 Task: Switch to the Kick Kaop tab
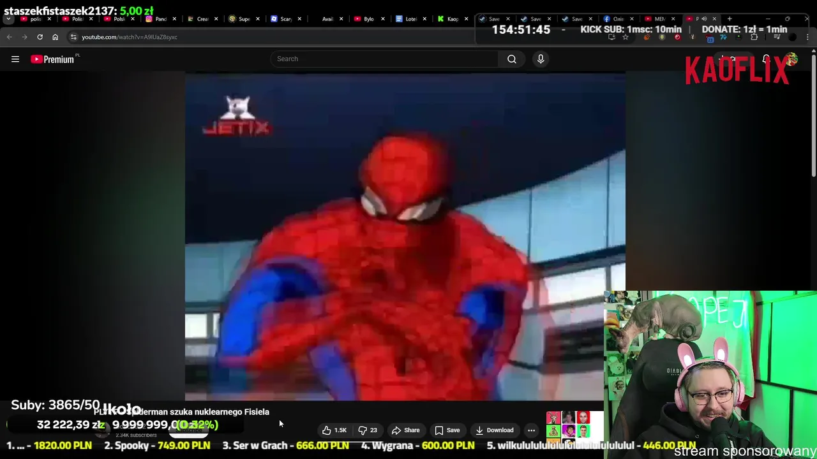[x=451, y=19]
